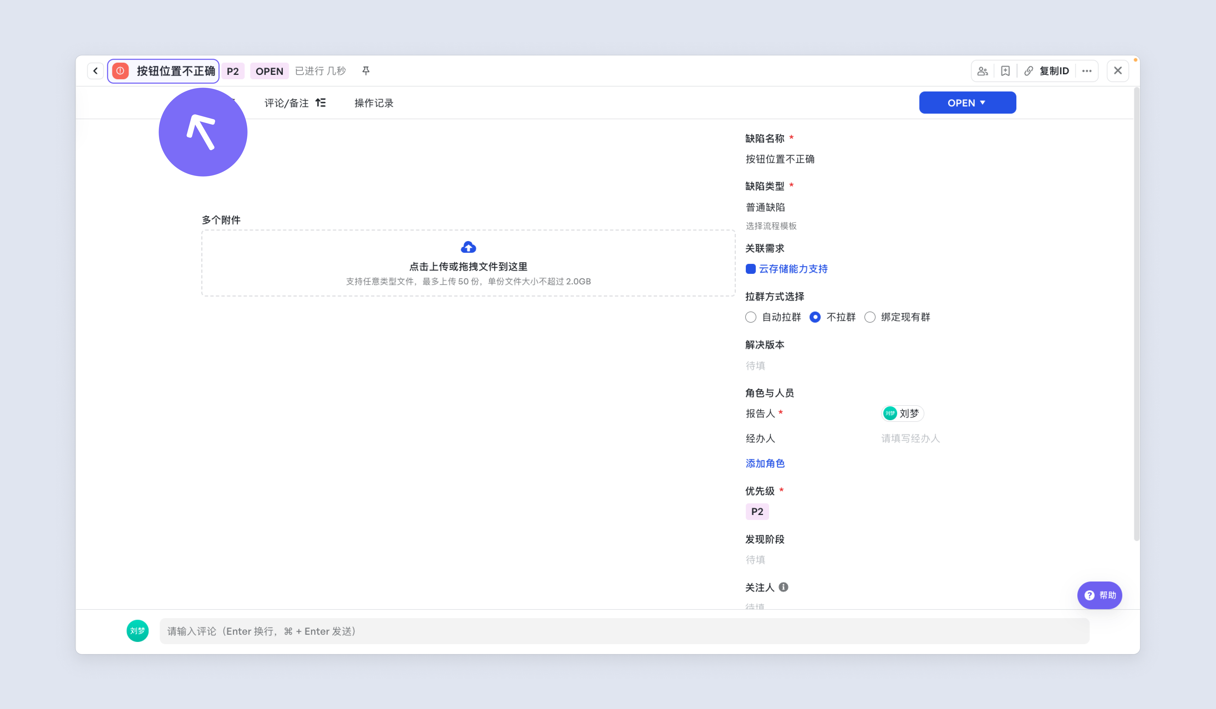Click the 复制ID button
Screen dimensions: 1216x709
click(x=1054, y=72)
